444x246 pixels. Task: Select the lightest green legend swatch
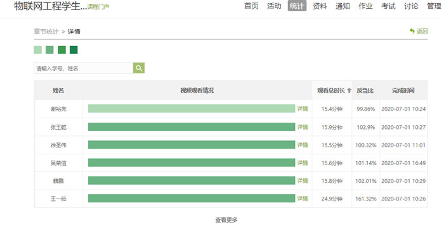tap(37, 50)
